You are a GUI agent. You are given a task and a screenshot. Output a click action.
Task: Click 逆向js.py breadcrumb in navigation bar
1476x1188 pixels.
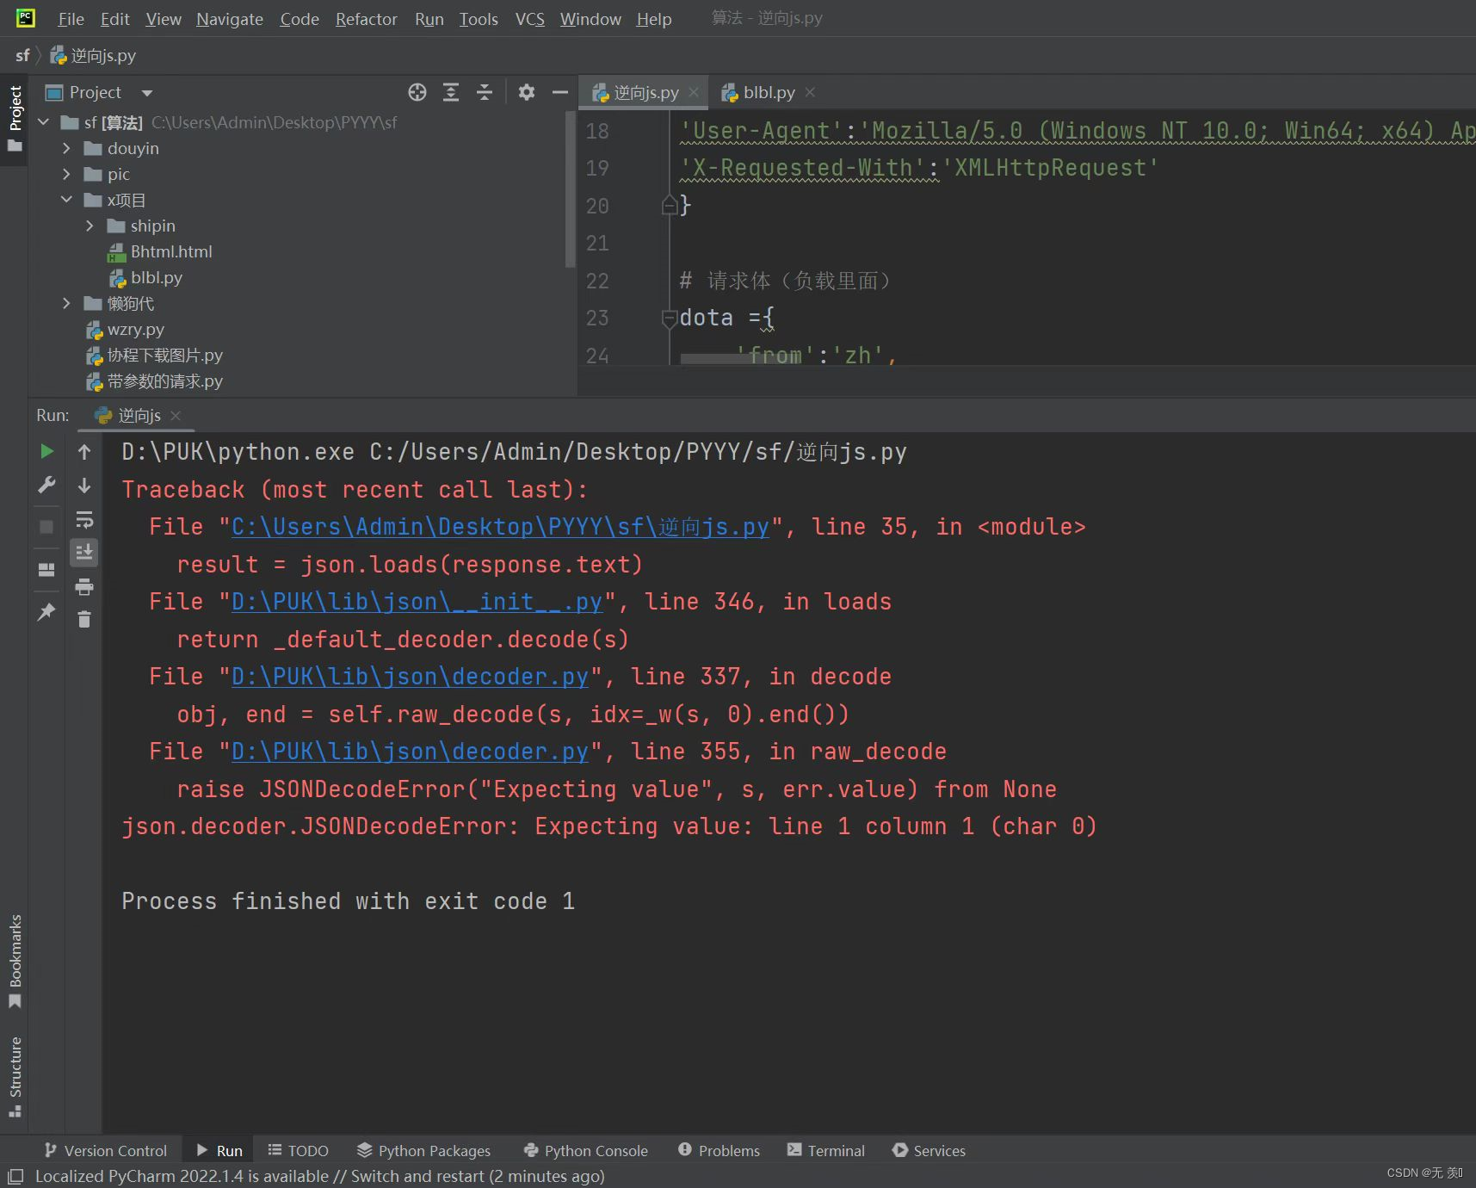[x=94, y=55]
